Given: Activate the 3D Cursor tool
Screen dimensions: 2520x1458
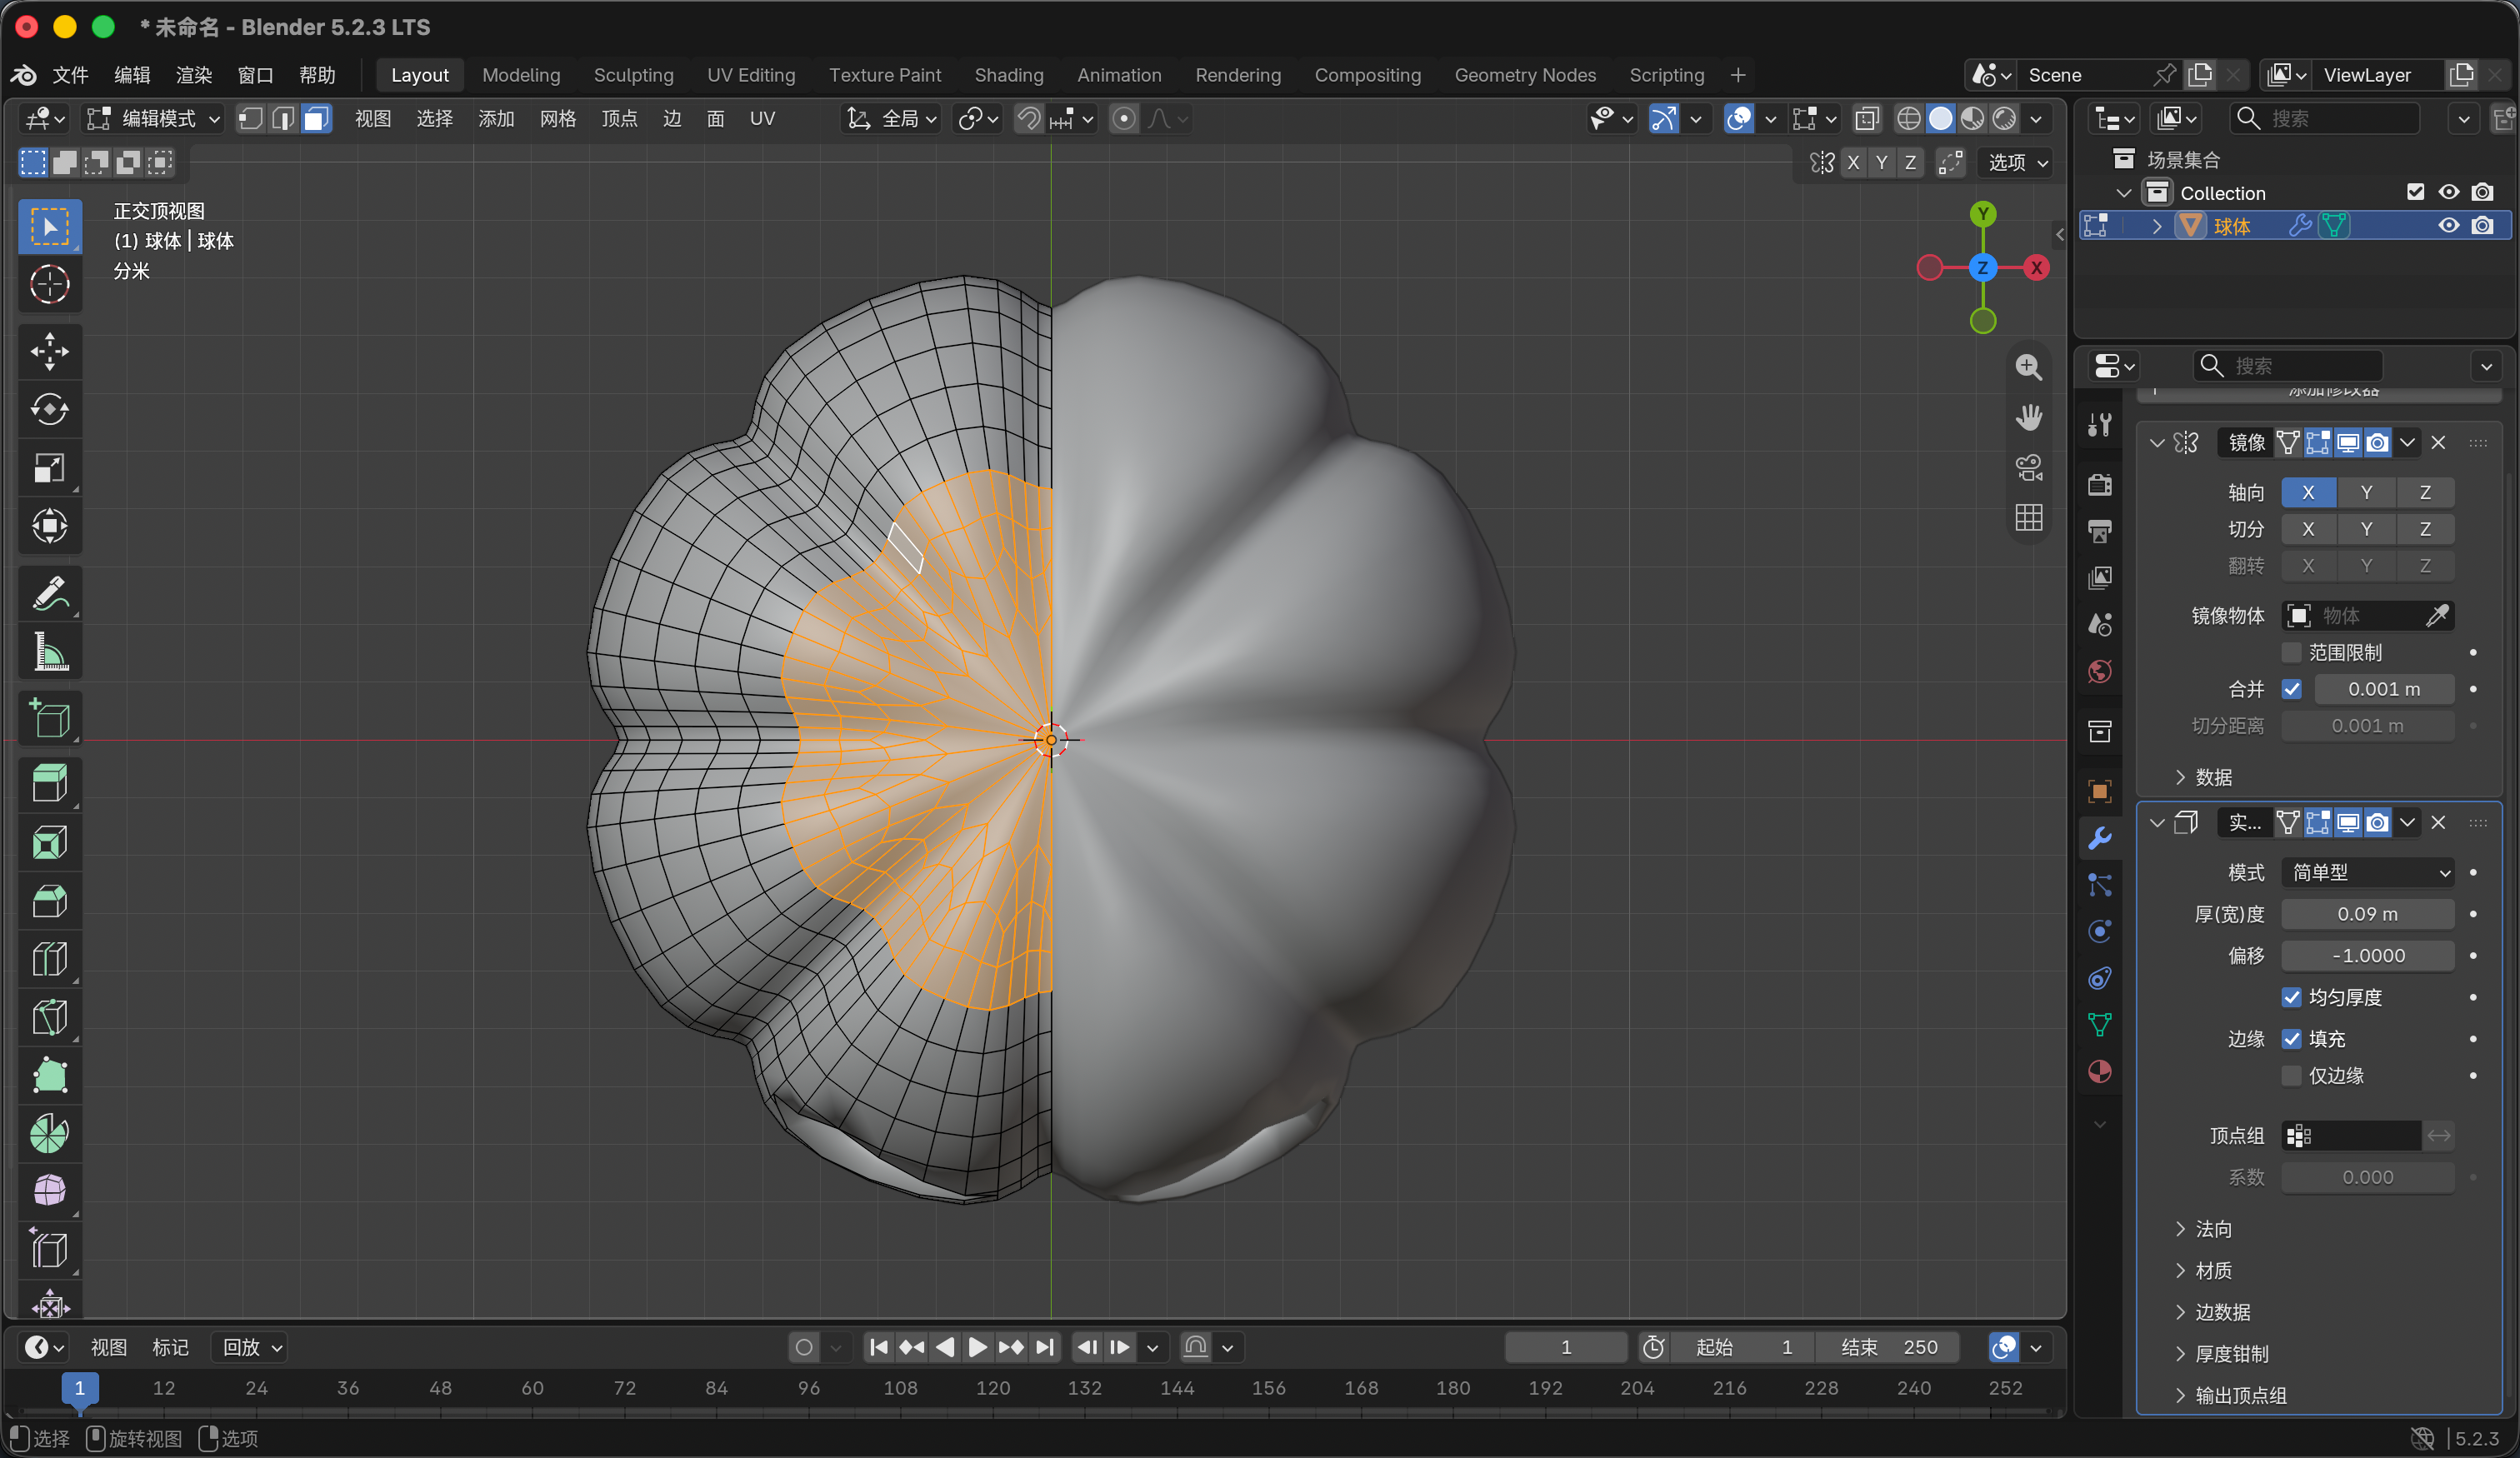Looking at the screenshot, I should [49, 284].
